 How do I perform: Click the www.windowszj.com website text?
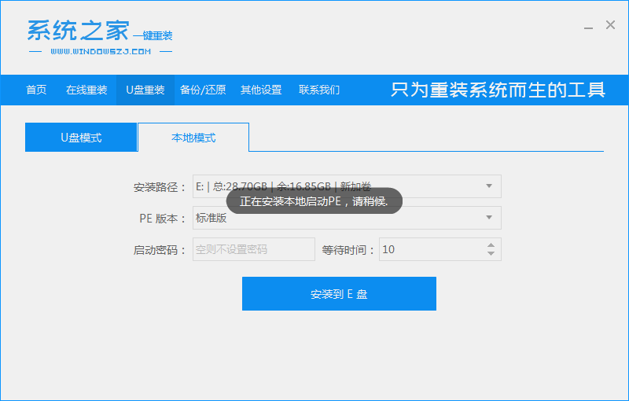(x=100, y=52)
